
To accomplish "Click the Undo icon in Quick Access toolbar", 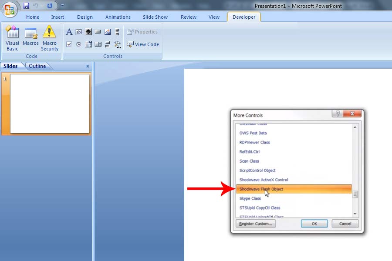I will [x=36, y=6].
